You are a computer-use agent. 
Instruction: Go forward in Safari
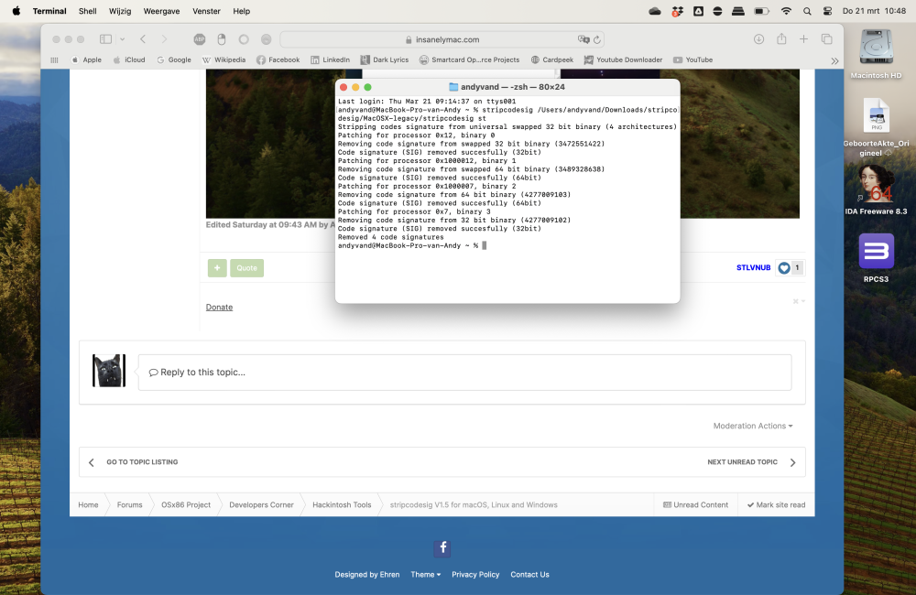coord(164,39)
